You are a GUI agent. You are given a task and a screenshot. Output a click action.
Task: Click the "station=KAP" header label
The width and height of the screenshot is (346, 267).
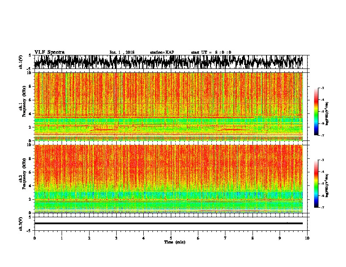(x=162, y=52)
